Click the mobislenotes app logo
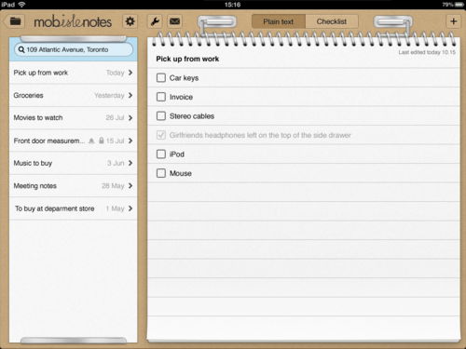Viewport: 466px width, 349px height. (x=73, y=21)
